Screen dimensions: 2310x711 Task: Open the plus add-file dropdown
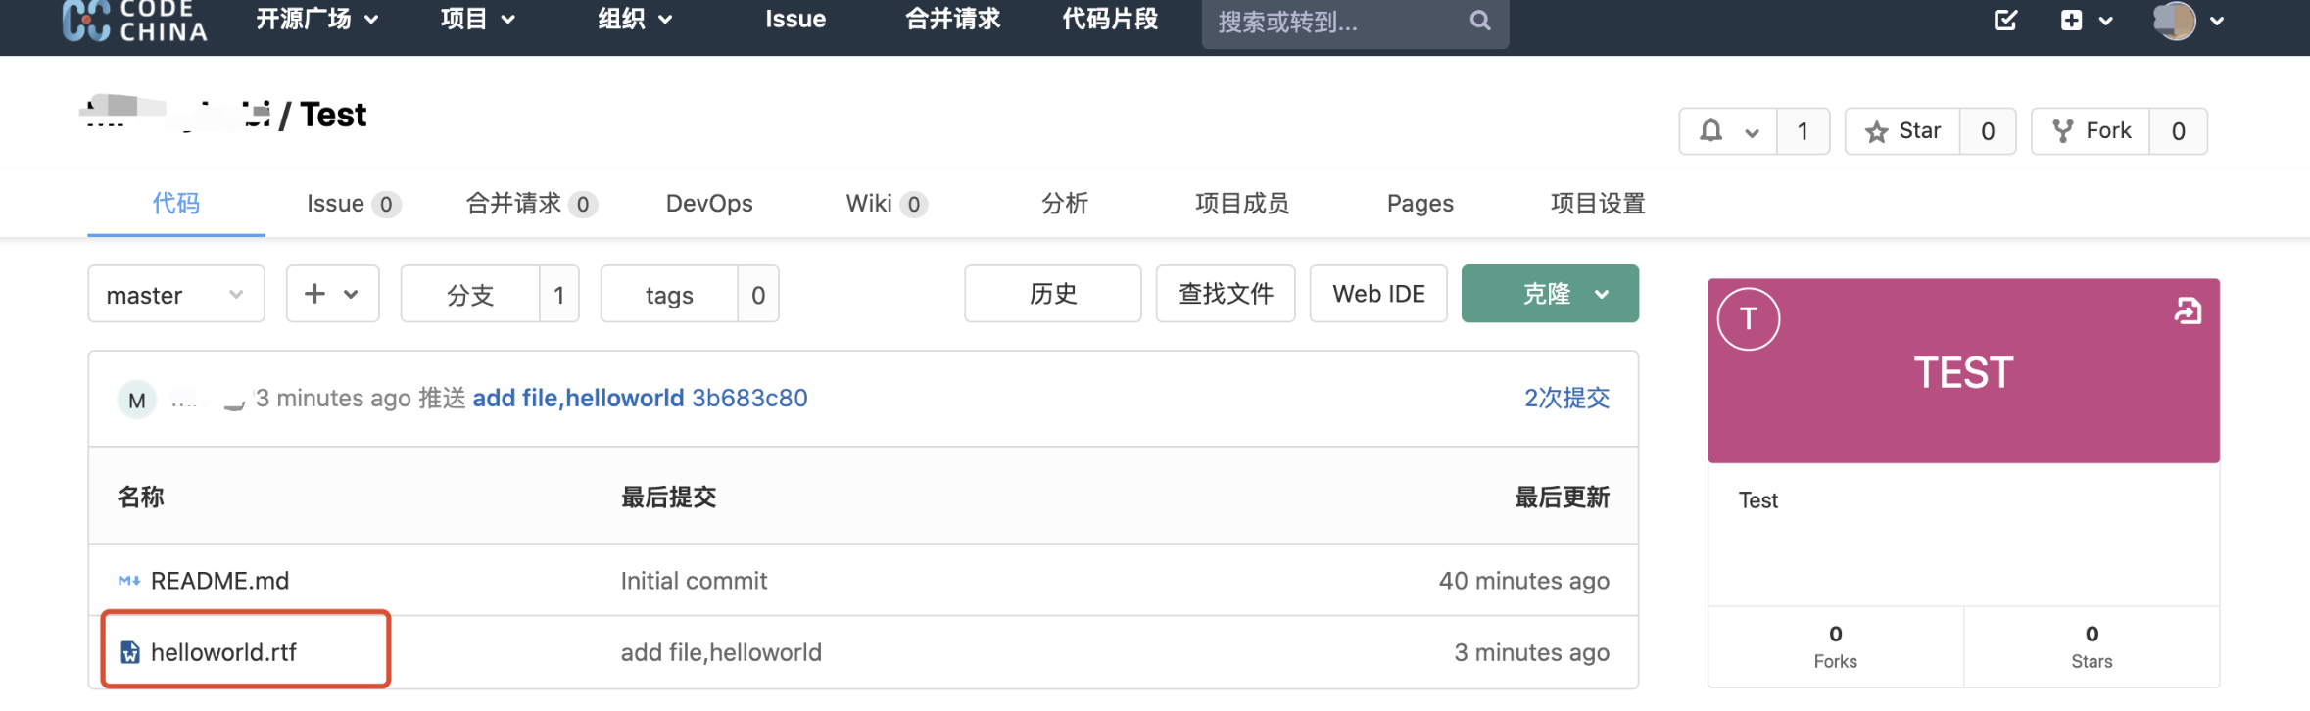pos(332,294)
